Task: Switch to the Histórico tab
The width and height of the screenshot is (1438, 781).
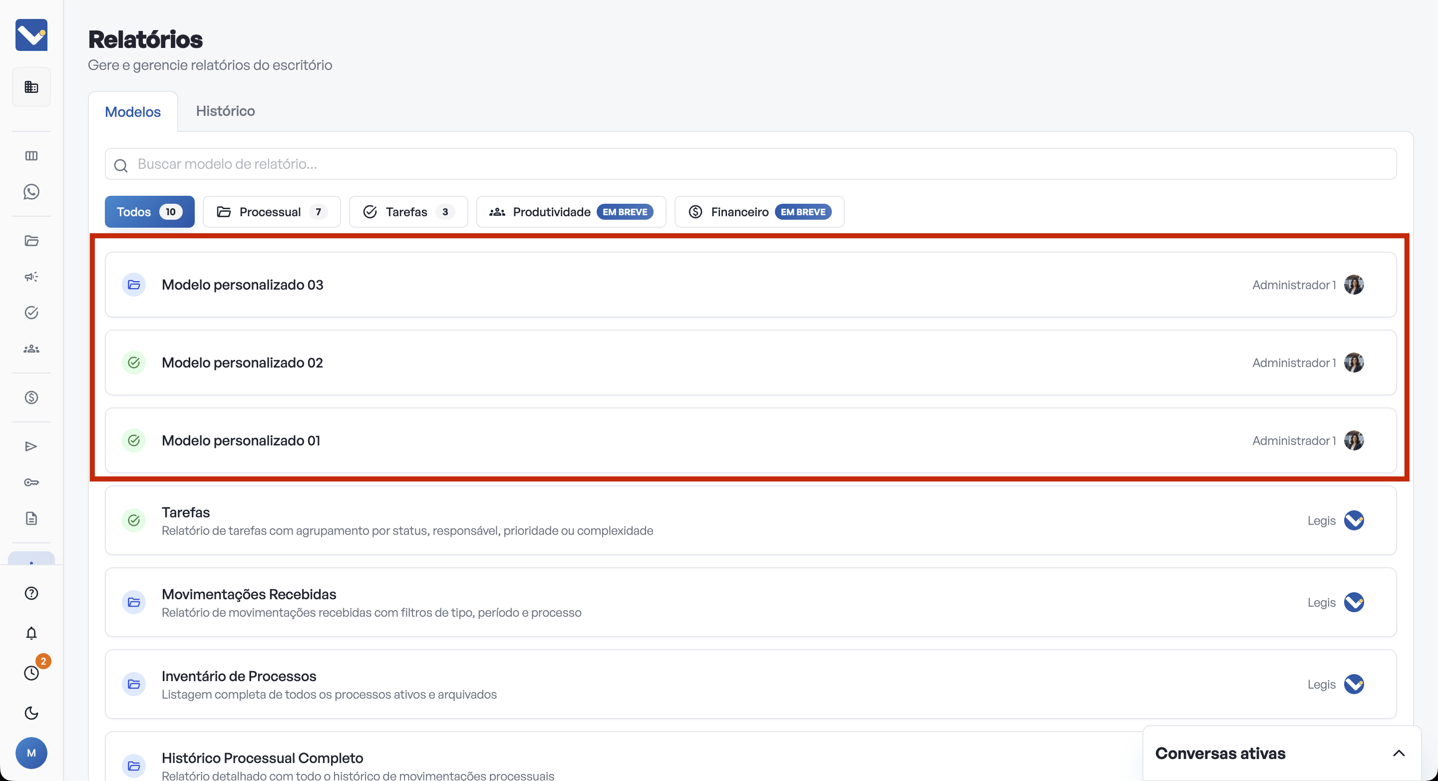Action: [225, 111]
